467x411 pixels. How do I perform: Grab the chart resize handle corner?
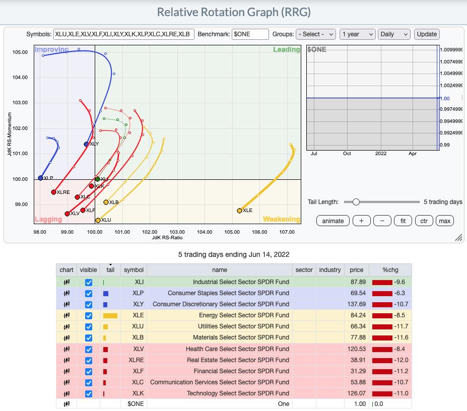click(458, 237)
